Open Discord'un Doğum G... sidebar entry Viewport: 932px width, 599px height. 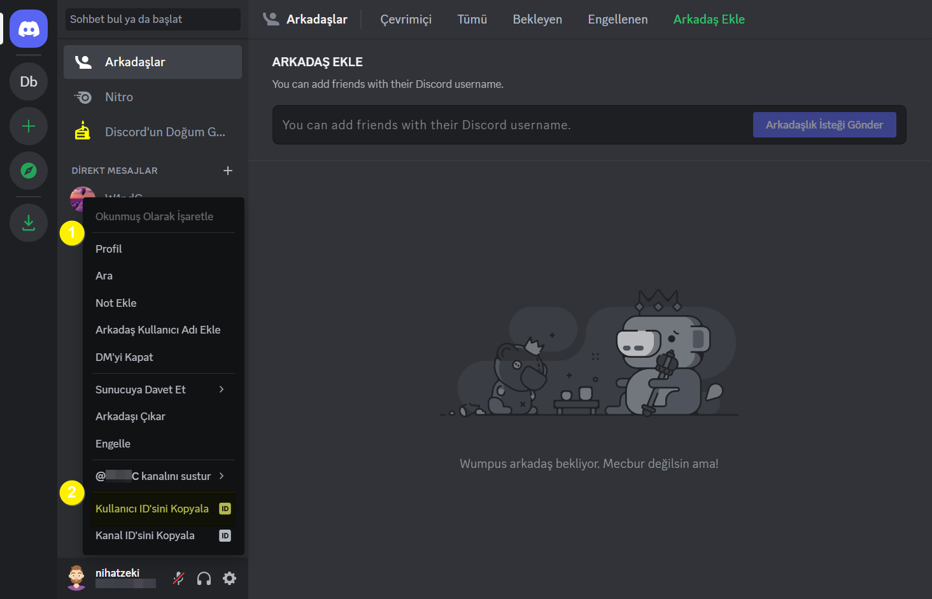[153, 132]
